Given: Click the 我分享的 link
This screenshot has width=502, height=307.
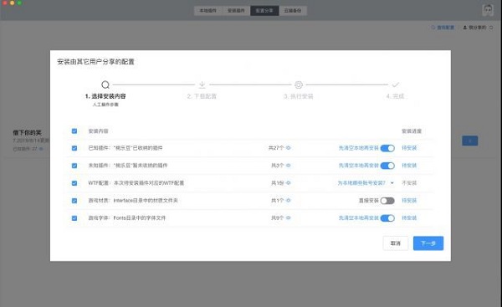Looking at the screenshot, I should 478,28.
